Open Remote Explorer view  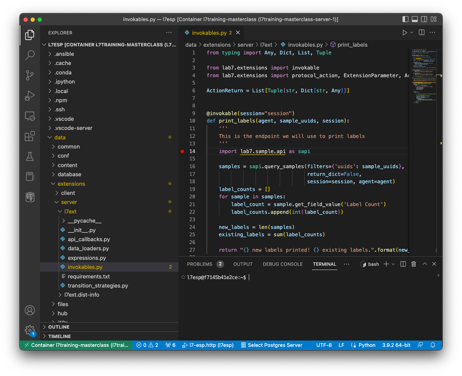click(x=30, y=116)
